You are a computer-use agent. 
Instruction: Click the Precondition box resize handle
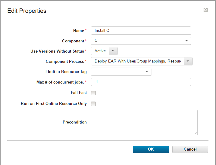click(x=196, y=133)
